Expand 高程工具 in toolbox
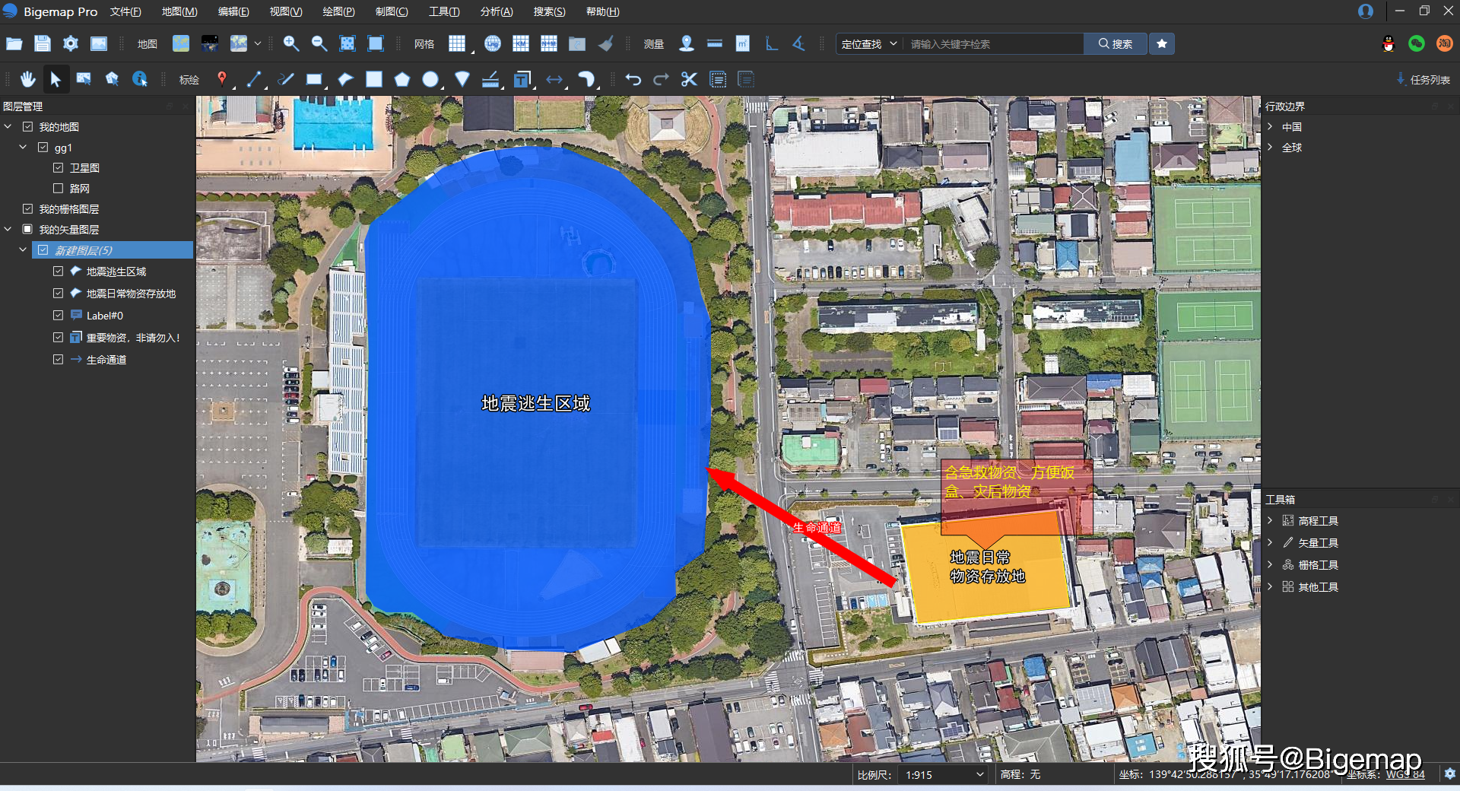 click(1270, 521)
